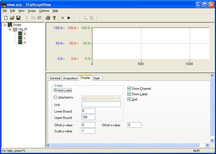The width and height of the screenshot is (216, 154).
Task: Open the attached-to channel dropdown
Action: click(x=118, y=98)
